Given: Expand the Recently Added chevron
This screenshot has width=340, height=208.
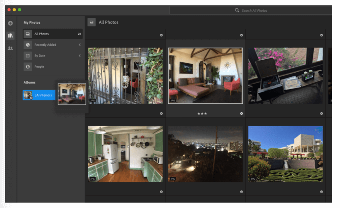Looking at the screenshot, I should point(79,45).
